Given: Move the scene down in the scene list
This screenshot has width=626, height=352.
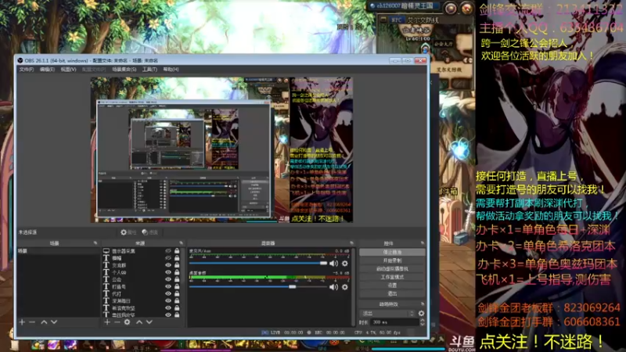Looking at the screenshot, I should tap(54, 322).
